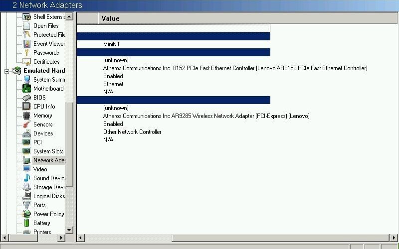Select the Memory module icon
The image size is (399, 249).
click(x=26, y=116)
